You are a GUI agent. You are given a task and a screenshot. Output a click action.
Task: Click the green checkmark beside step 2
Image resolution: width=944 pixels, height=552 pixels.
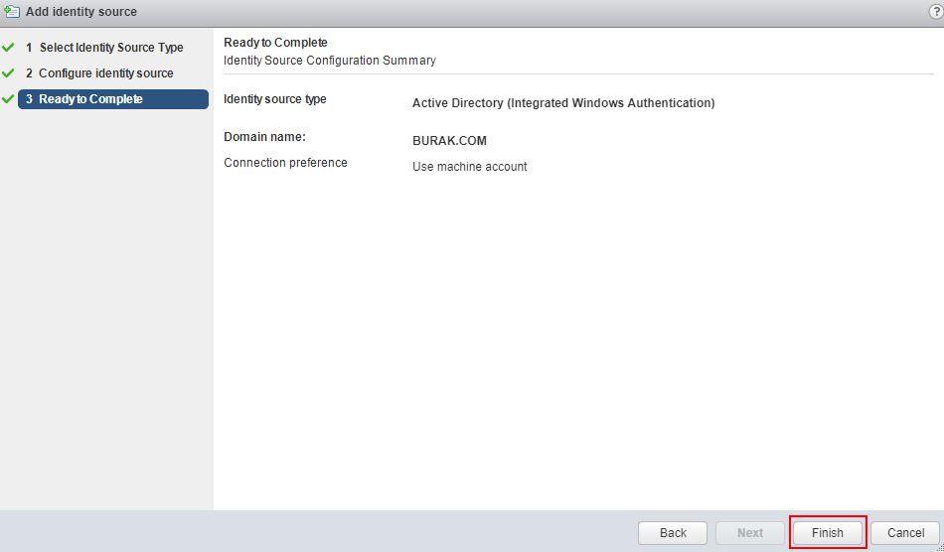(8, 72)
